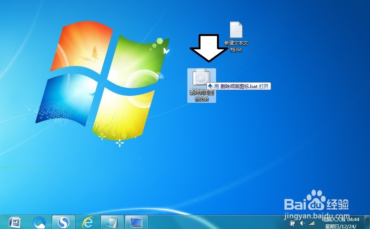Open Sogou browser from the taskbar

tap(64, 222)
